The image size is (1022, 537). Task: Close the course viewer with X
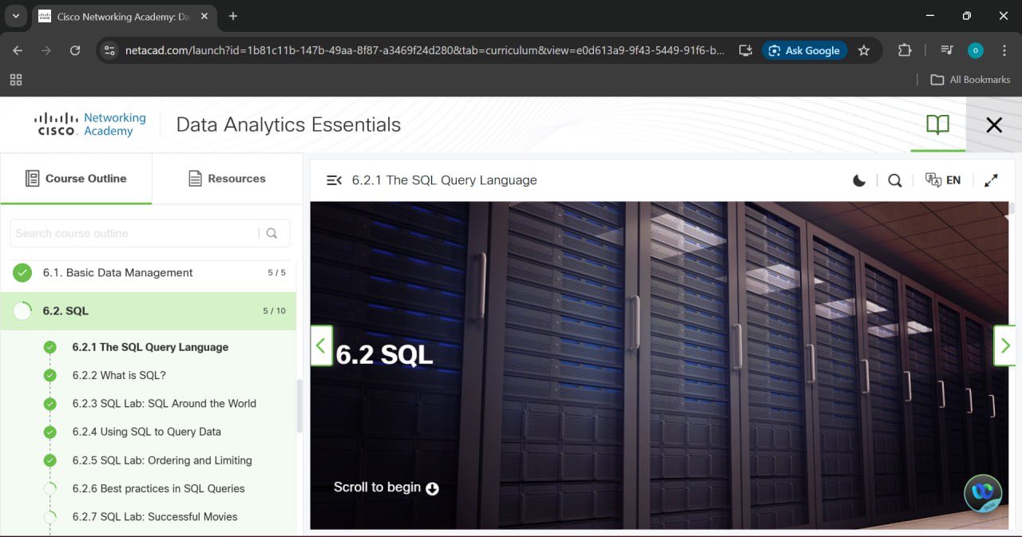click(994, 124)
